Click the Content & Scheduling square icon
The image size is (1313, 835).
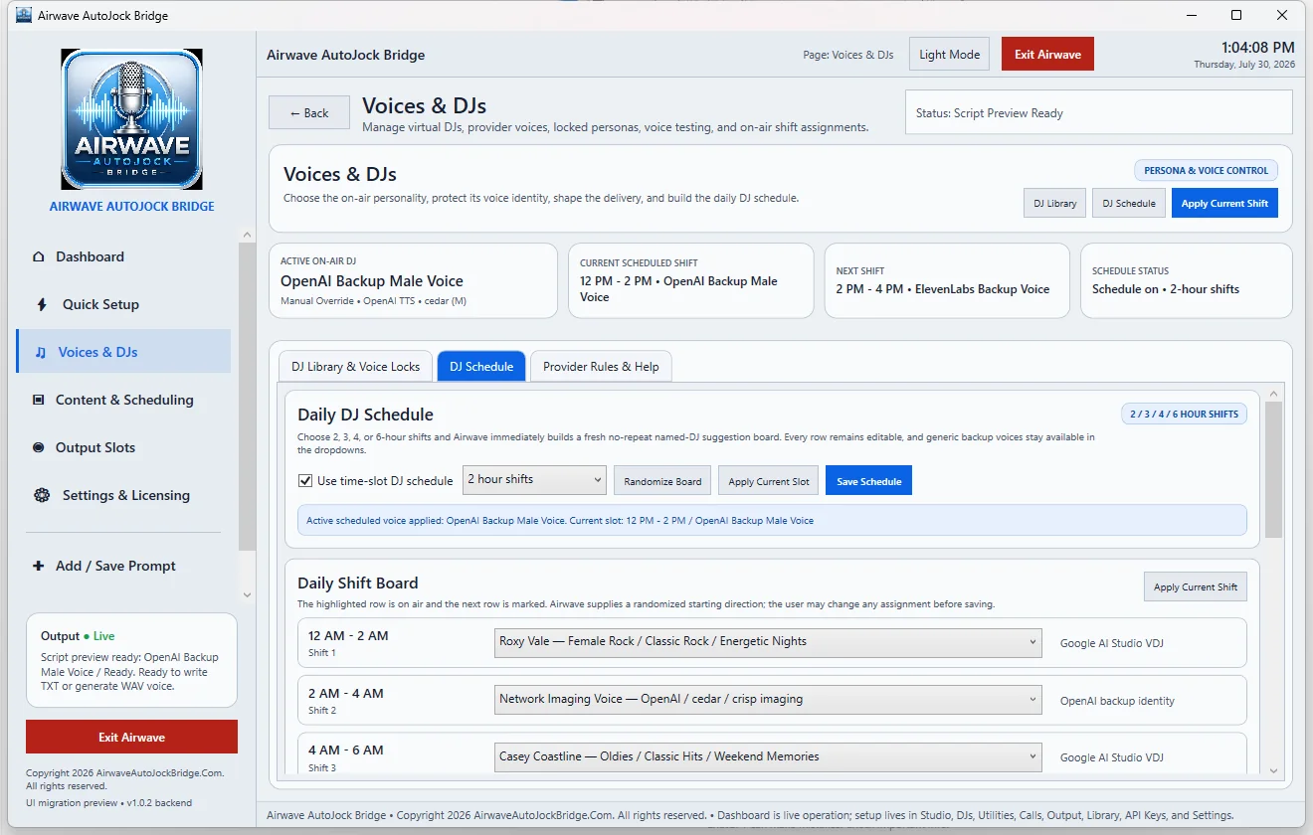tap(39, 400)
